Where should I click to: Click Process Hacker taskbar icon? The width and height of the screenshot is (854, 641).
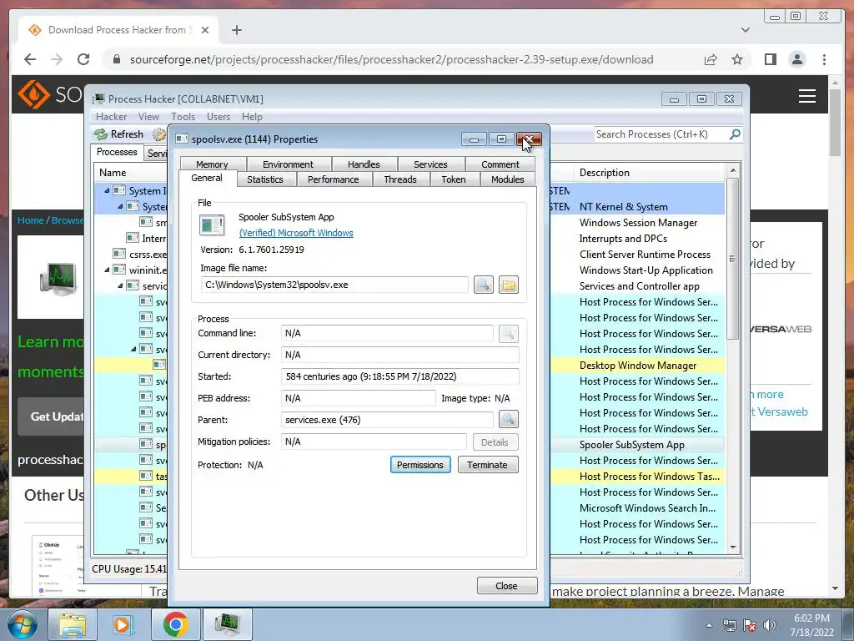tap(227, 624)
